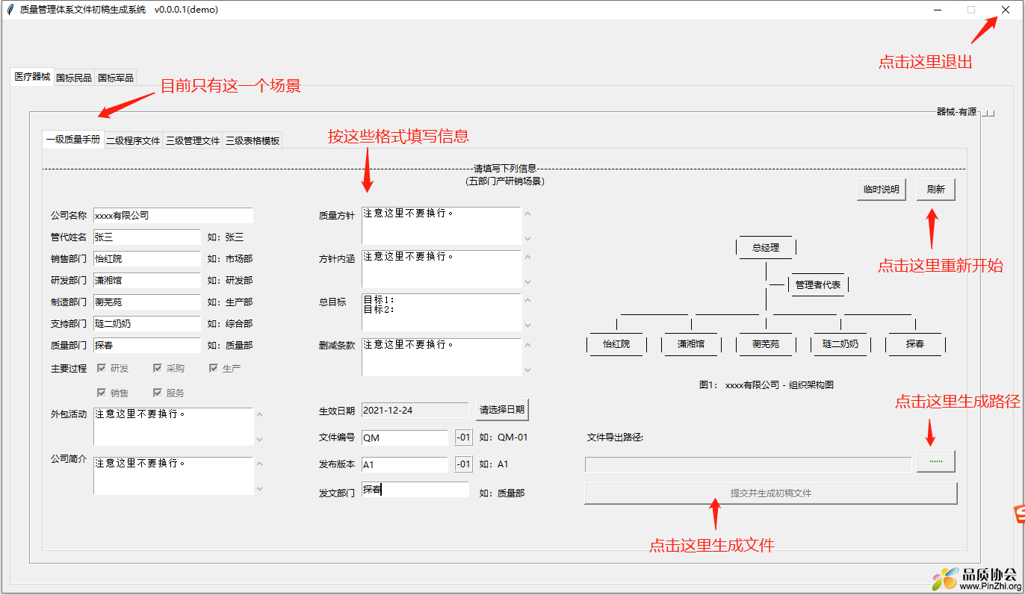
Task: Click the 总经理 org chart box
Action: (766, 247)
